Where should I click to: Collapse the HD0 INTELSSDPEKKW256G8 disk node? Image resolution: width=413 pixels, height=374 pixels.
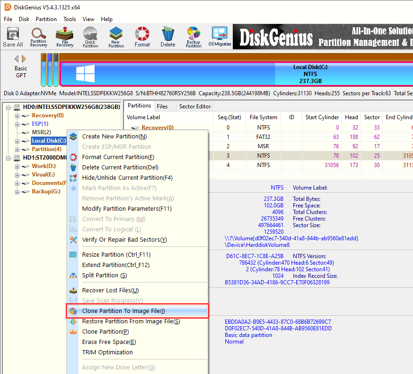[9, 107]
